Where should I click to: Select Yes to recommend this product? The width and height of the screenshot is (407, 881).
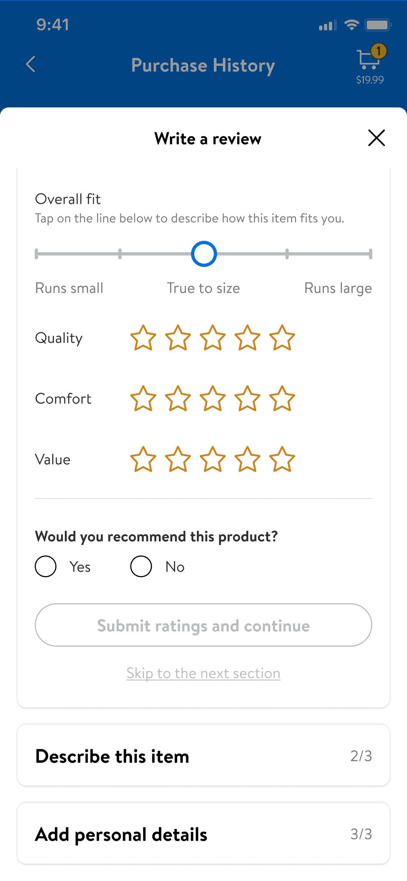coord(46,566)
